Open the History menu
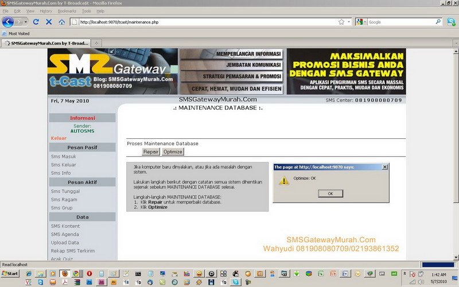 46,11
